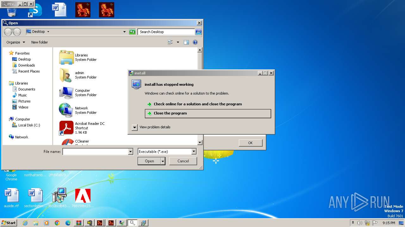Select Documents library
The width and height of the screenshot is (405, 227).
(27, 89)
